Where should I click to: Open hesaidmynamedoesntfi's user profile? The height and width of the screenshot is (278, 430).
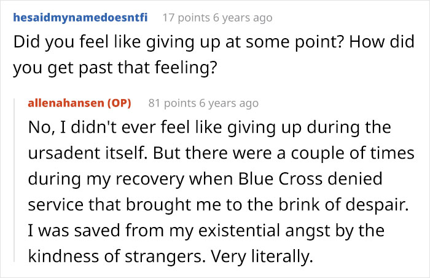pos(80,18)
